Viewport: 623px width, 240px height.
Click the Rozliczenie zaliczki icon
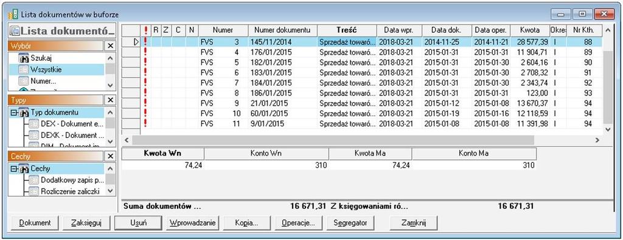tap(35, 191)
